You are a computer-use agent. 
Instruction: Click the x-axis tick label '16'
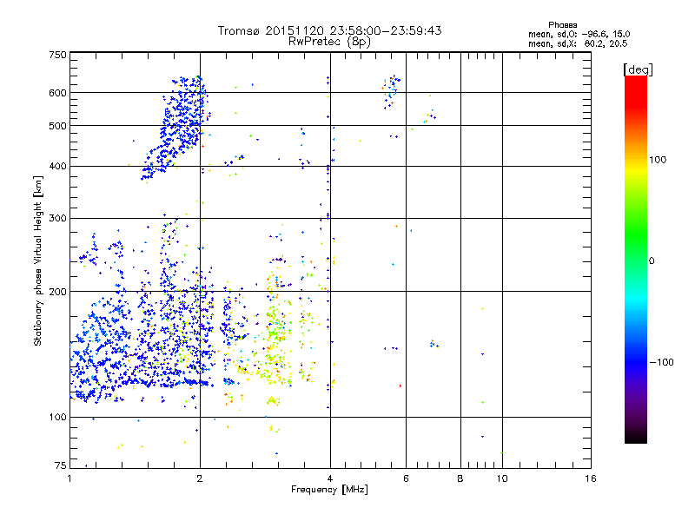(x=591, y=478)
